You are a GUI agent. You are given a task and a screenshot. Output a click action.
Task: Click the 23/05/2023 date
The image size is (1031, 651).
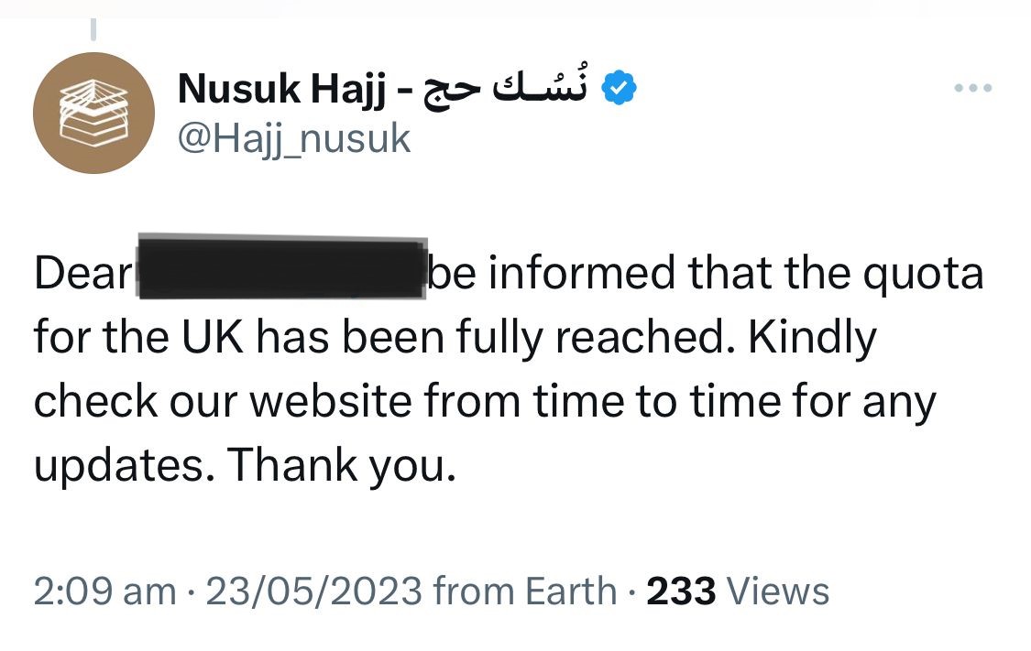tap(313, 591)
